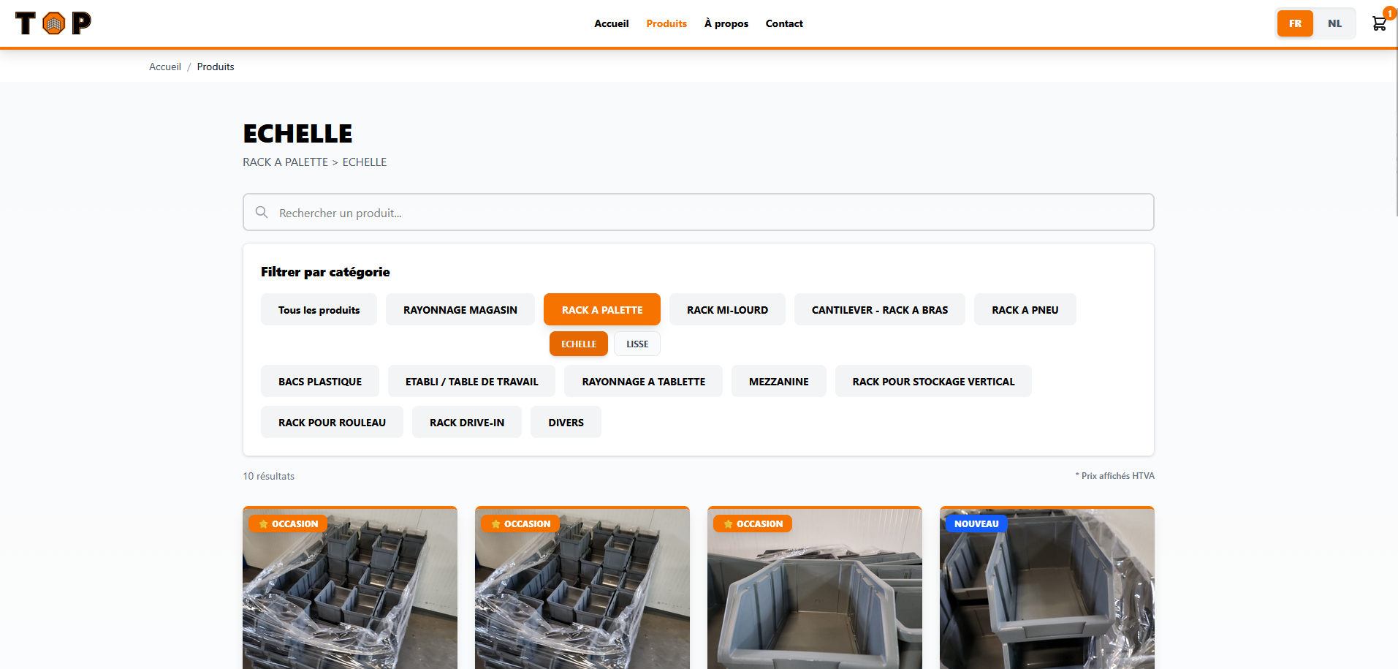Viewport: 1398px width, 669px height.
Task: Click the RACK A PALETTE breadcrumb above title
Action: [285, 162]
